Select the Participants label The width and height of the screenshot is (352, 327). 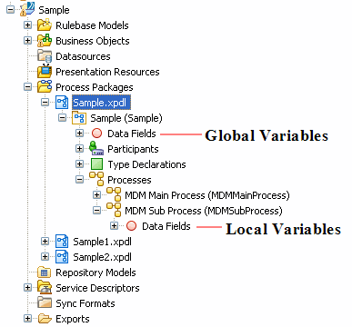pos(133,149)
